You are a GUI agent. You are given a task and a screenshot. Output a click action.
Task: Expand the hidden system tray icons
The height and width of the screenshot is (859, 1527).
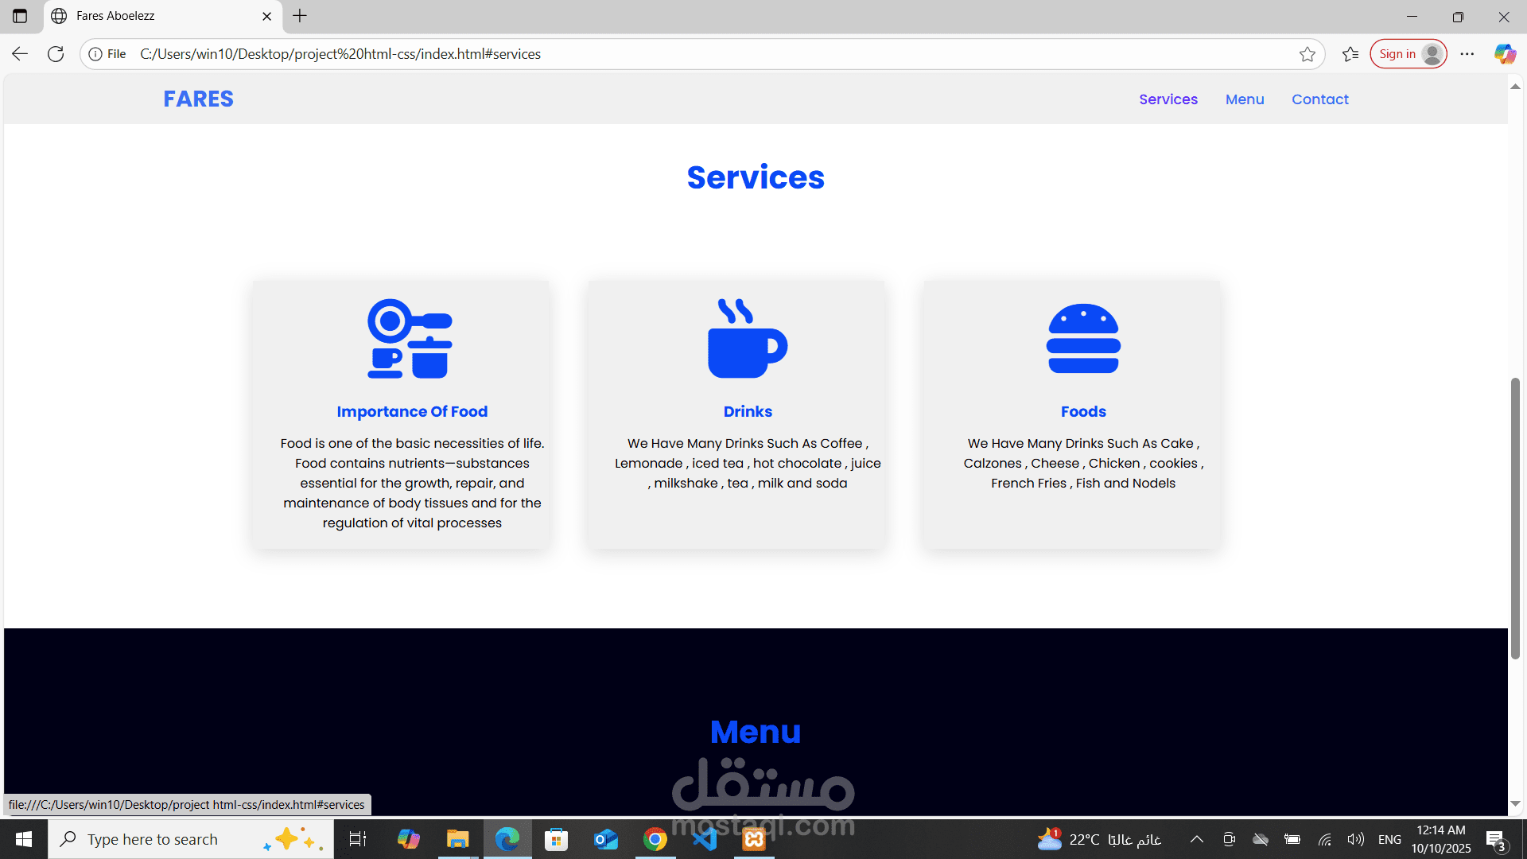1196,839
